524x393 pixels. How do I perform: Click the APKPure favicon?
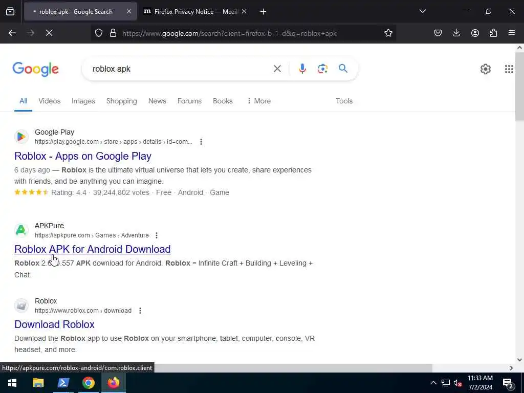click(21, 230)
